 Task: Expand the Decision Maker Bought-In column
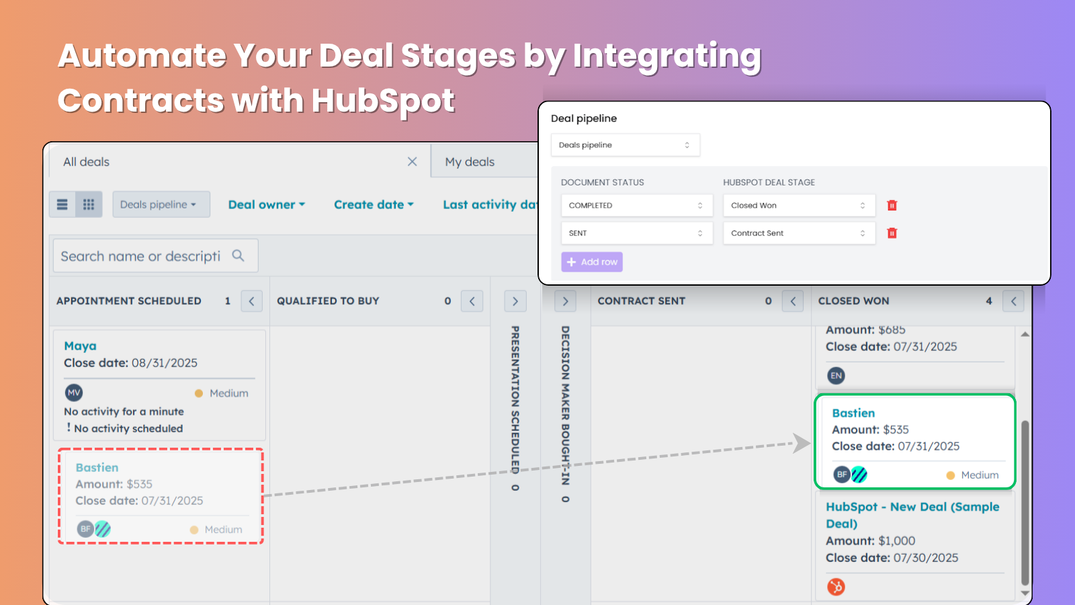[565, 301]
